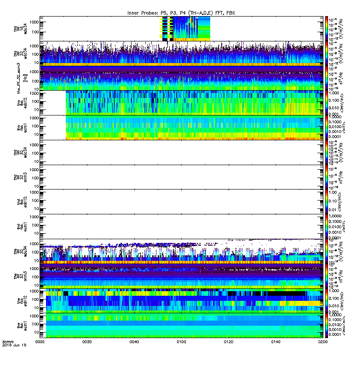Click the color bar of thd fbk edc12
Screen dimensions: 345x368
[327, 202]
